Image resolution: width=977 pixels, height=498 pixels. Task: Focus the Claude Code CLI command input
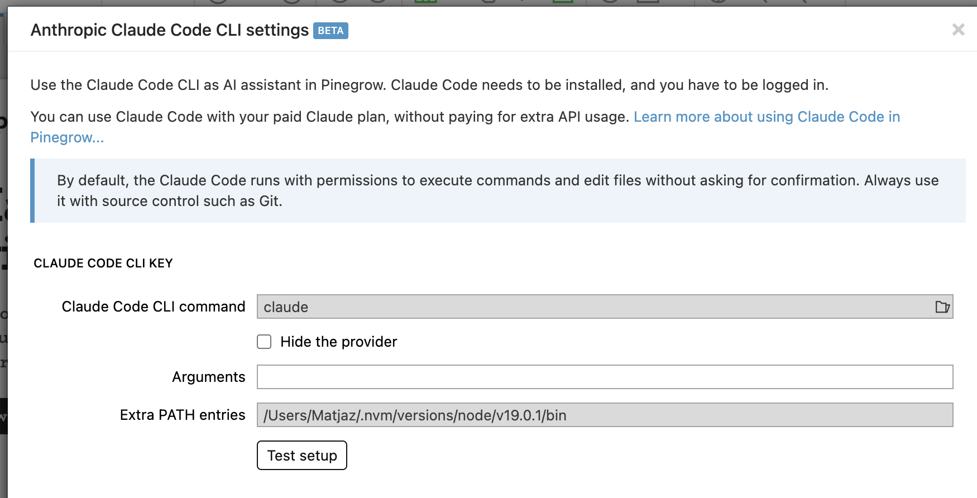click(592, 307)
